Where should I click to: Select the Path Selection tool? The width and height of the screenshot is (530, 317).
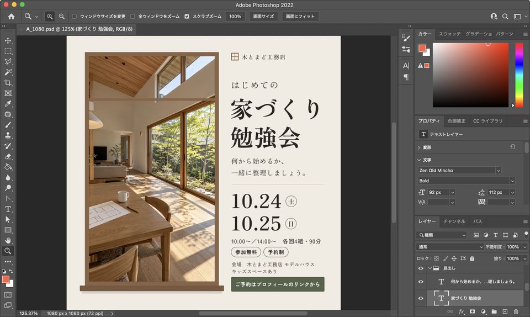coord(8,220)
